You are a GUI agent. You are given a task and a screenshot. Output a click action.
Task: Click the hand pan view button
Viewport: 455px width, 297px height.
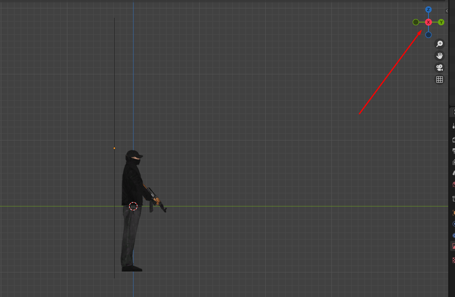click(439, 56)
